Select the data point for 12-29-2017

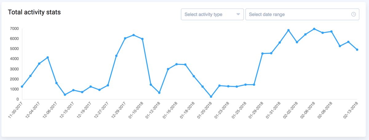(125, 38)
